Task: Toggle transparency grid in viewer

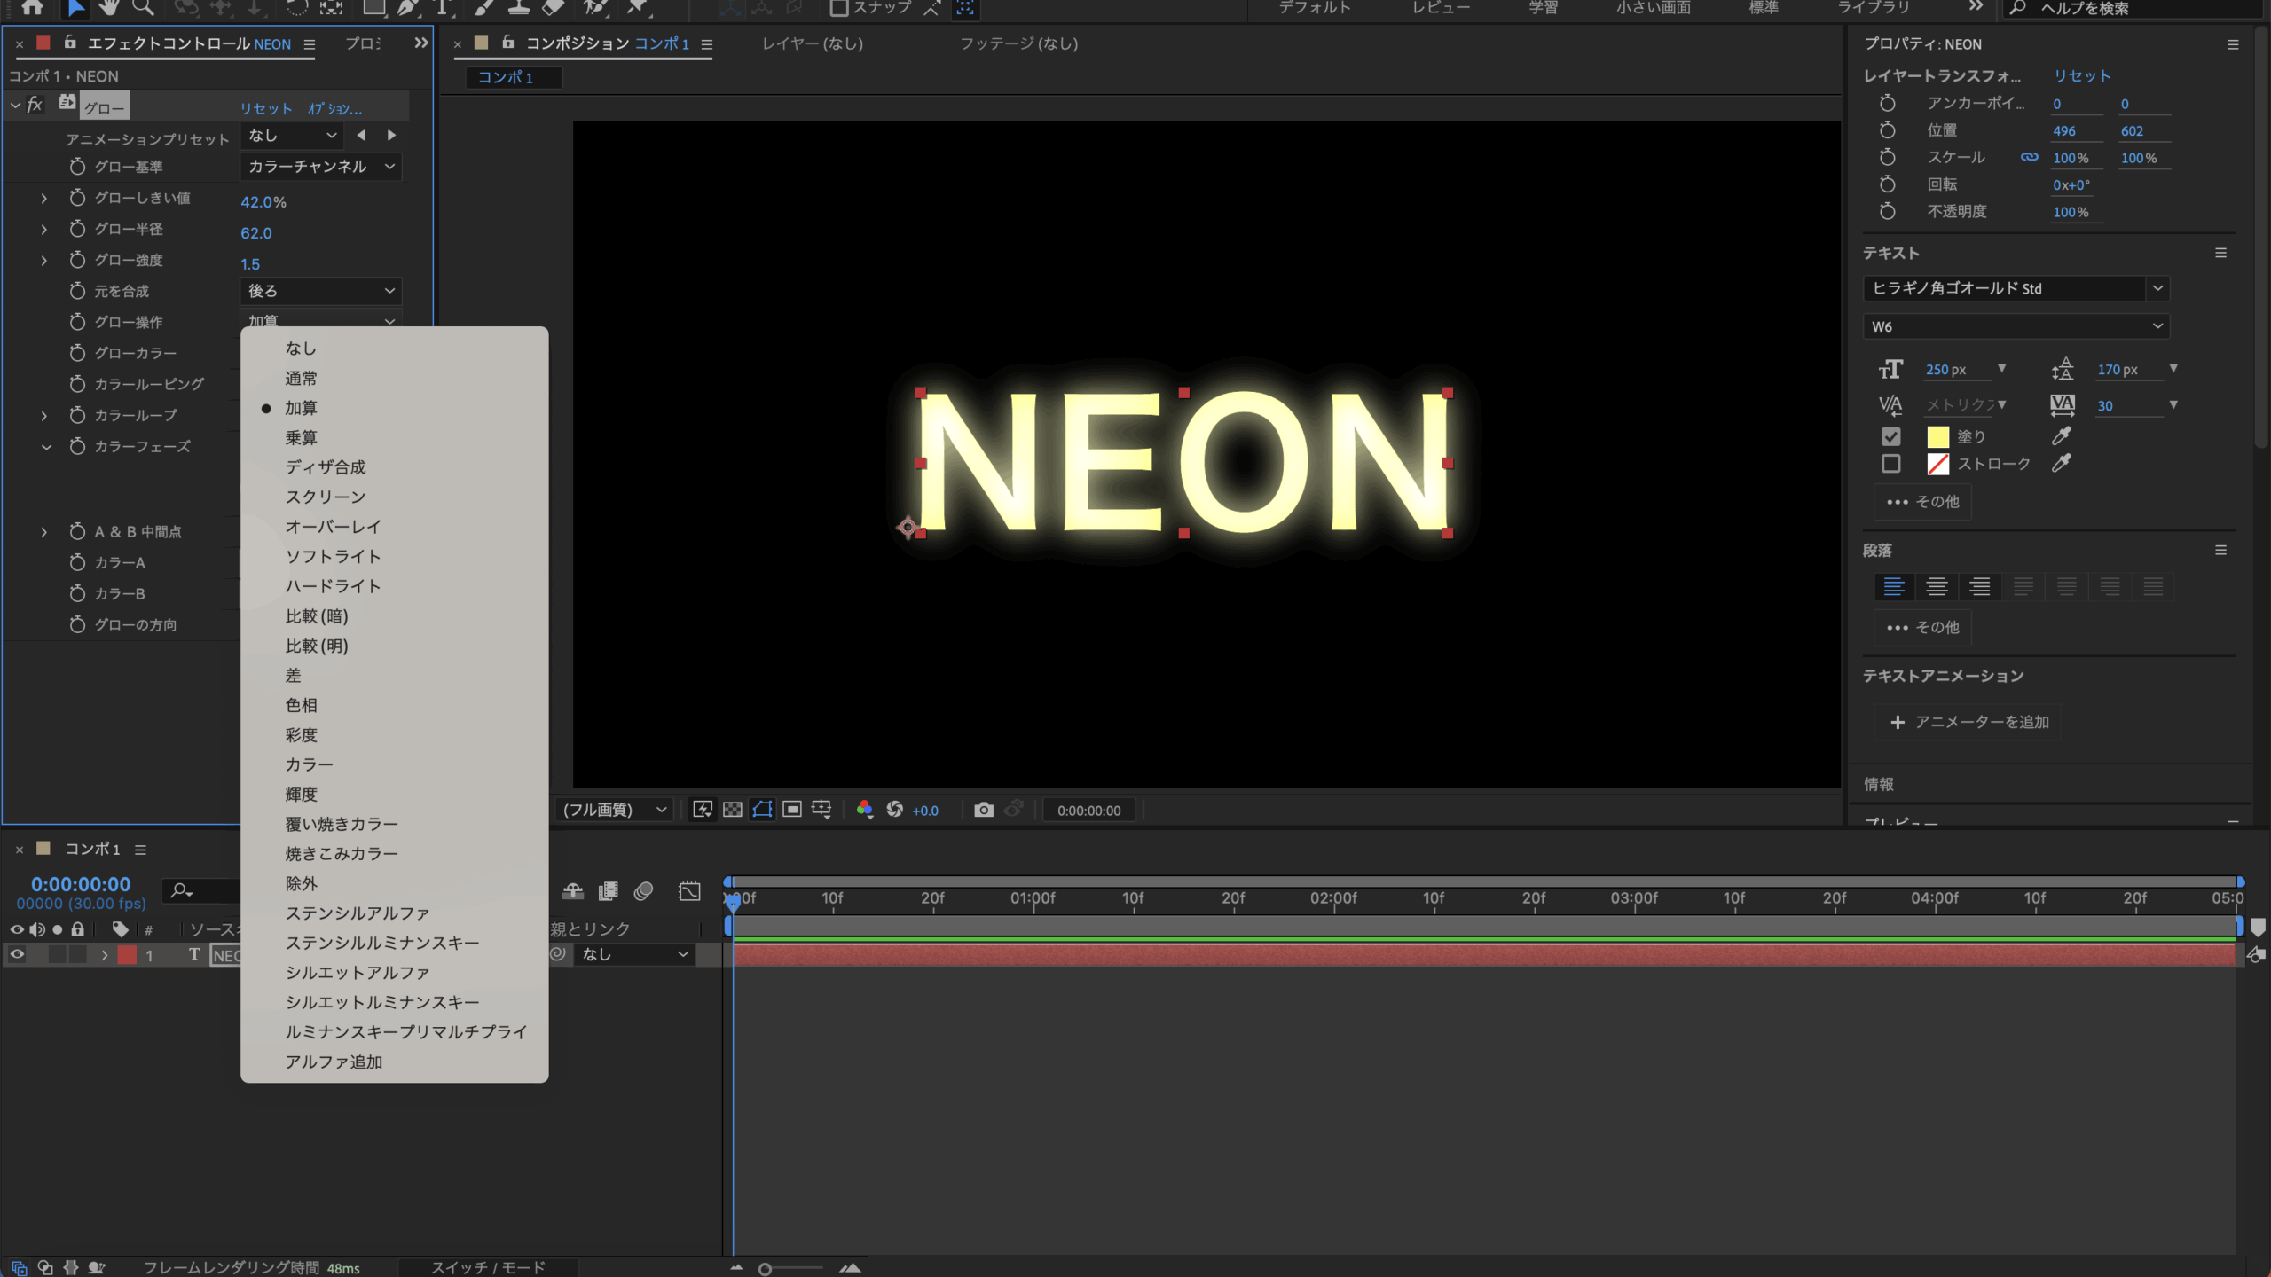Action: (733, 810)
